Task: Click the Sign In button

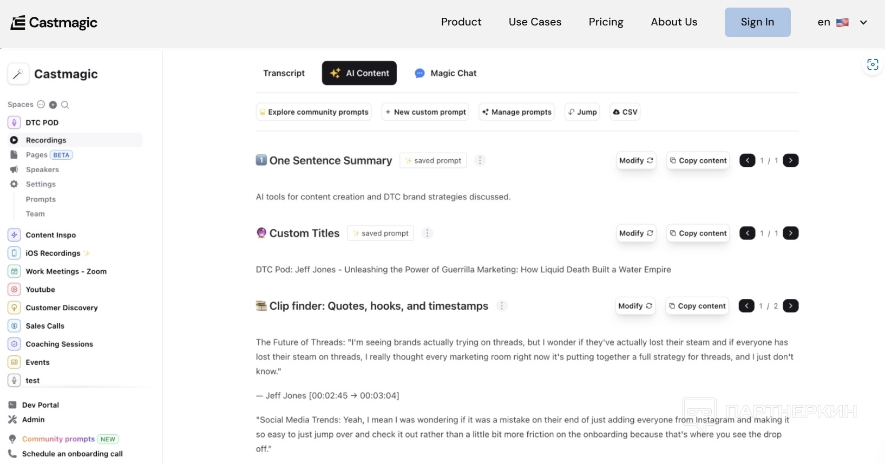Action: pyautogui.click(x=757, y=22)
